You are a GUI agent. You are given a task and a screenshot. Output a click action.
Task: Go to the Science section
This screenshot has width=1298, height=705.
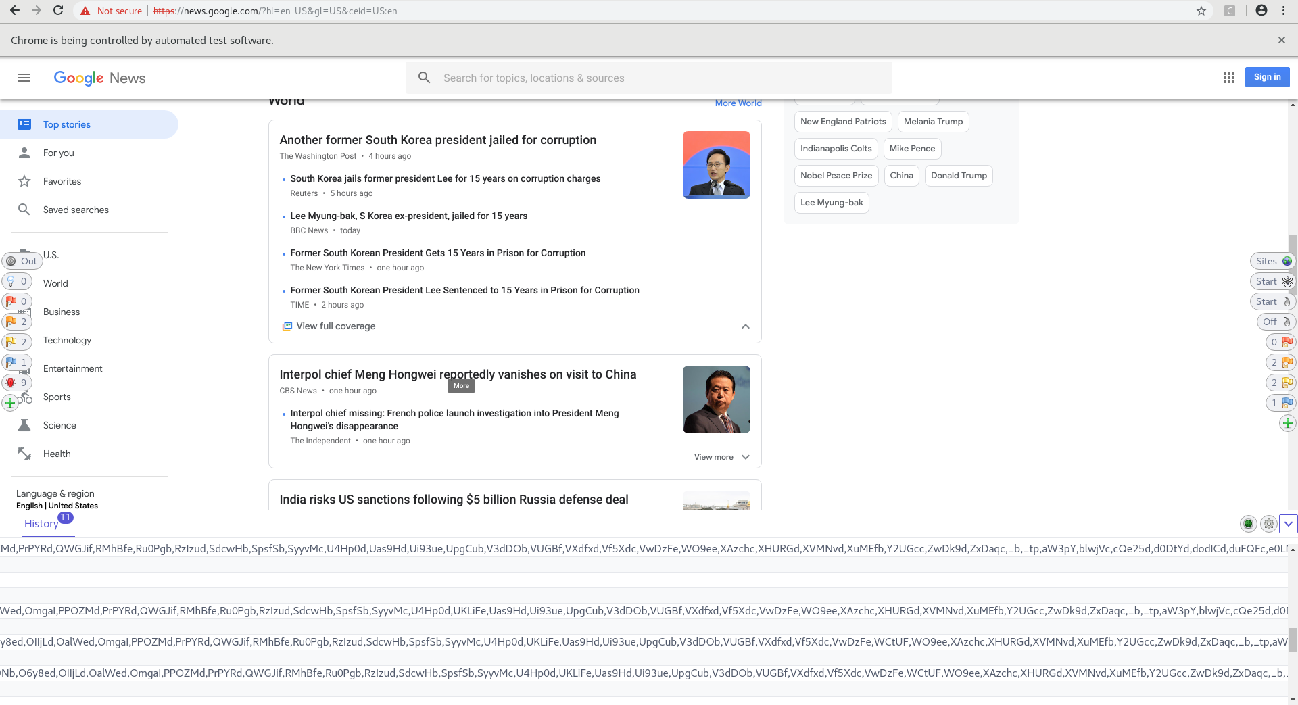[89, 425]
